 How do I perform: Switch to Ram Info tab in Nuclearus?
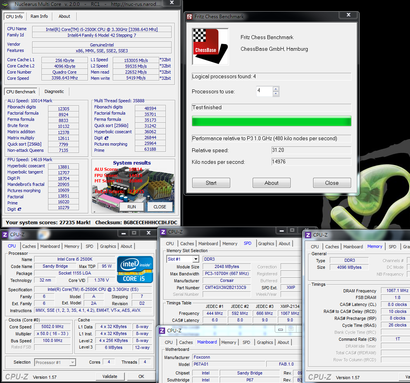(39, 16)
